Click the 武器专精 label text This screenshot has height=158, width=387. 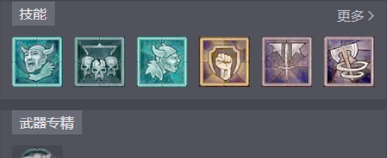tap(47, 122)
